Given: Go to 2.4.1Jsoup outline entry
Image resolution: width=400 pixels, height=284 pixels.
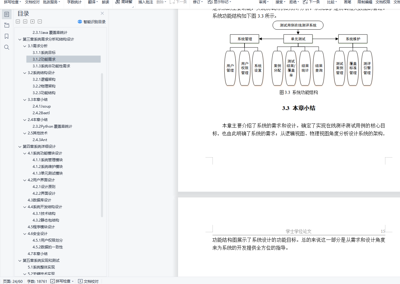Looking at the screenshot, I should [x=42, y=106].
